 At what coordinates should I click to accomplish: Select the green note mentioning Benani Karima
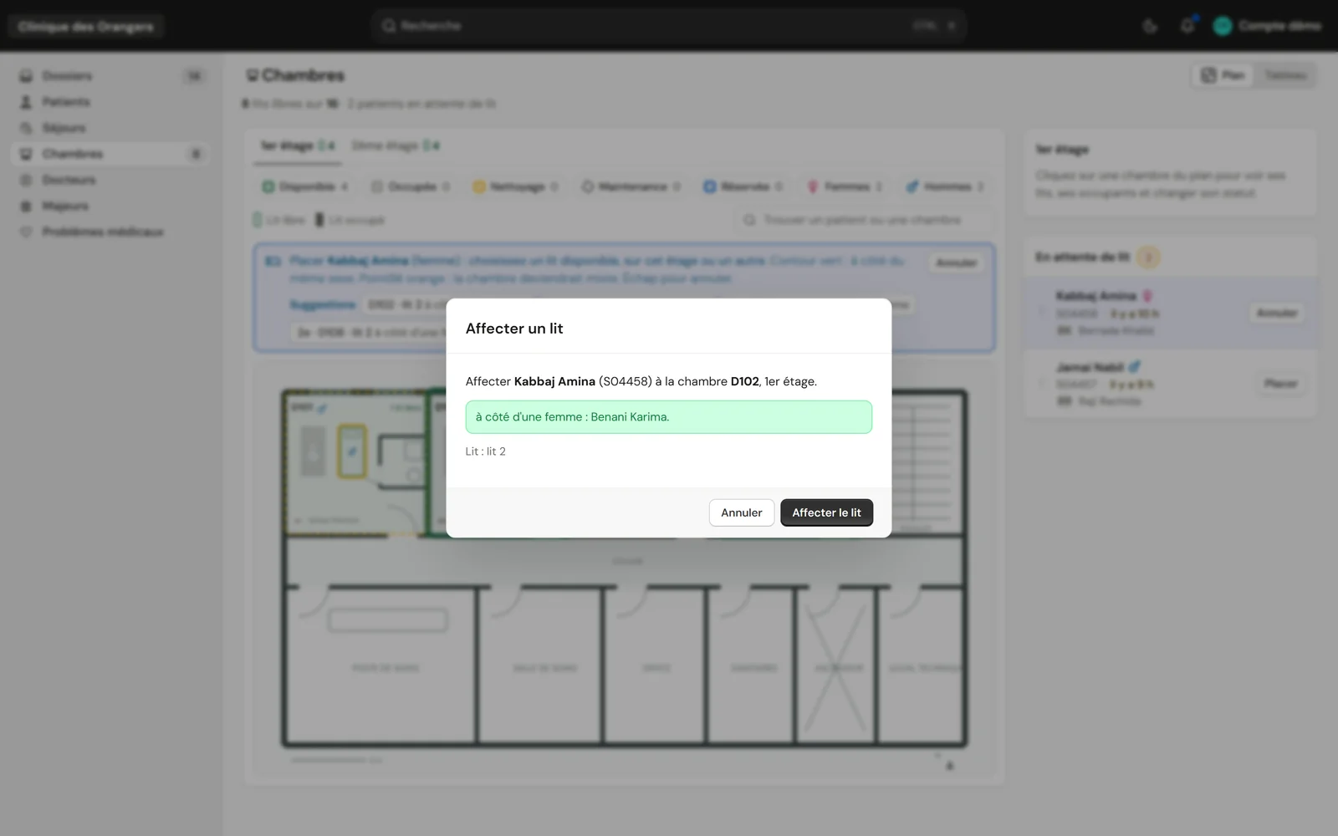[x=668, y=417]
